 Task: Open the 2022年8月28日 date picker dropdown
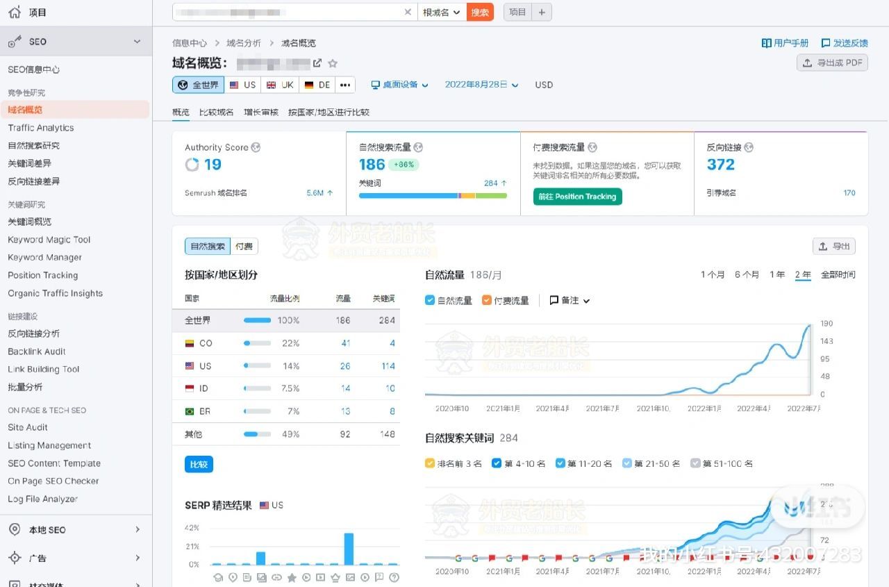pyautogui.click(x=482, y=84)
